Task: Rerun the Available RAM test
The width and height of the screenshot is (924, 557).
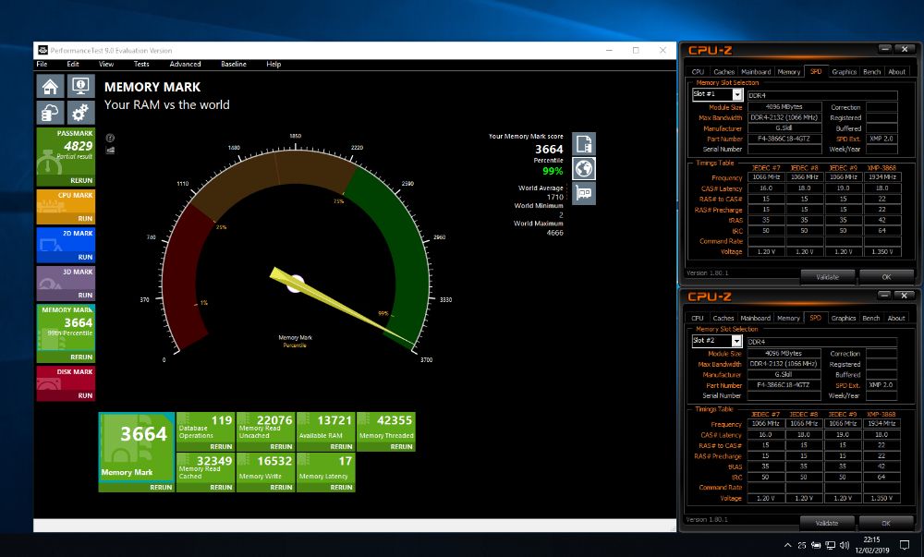Action: pyautogui.click(x=341, y=447)
